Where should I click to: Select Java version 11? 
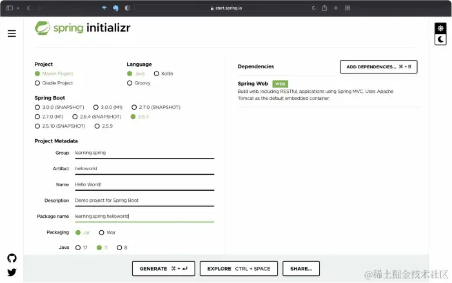pyautogui.click(x=102, y=248)
